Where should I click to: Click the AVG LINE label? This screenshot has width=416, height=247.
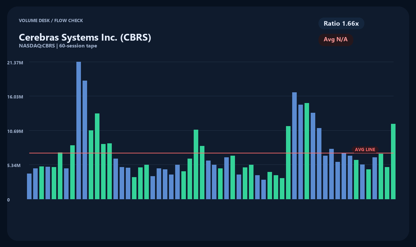[365, 149]
